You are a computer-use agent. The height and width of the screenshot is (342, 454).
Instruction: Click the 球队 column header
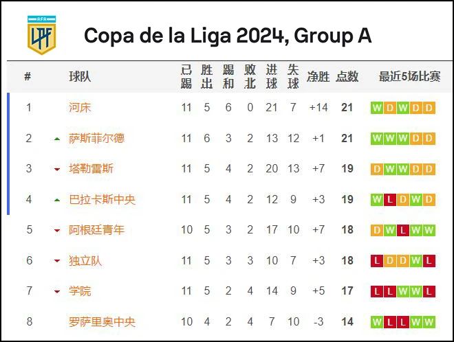coord(80,77)
